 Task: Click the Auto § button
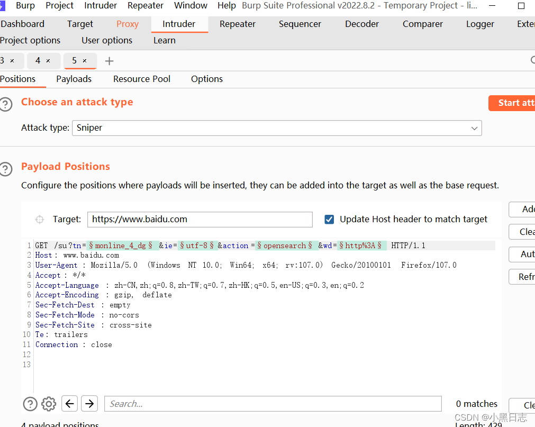[x=522, y=255]
